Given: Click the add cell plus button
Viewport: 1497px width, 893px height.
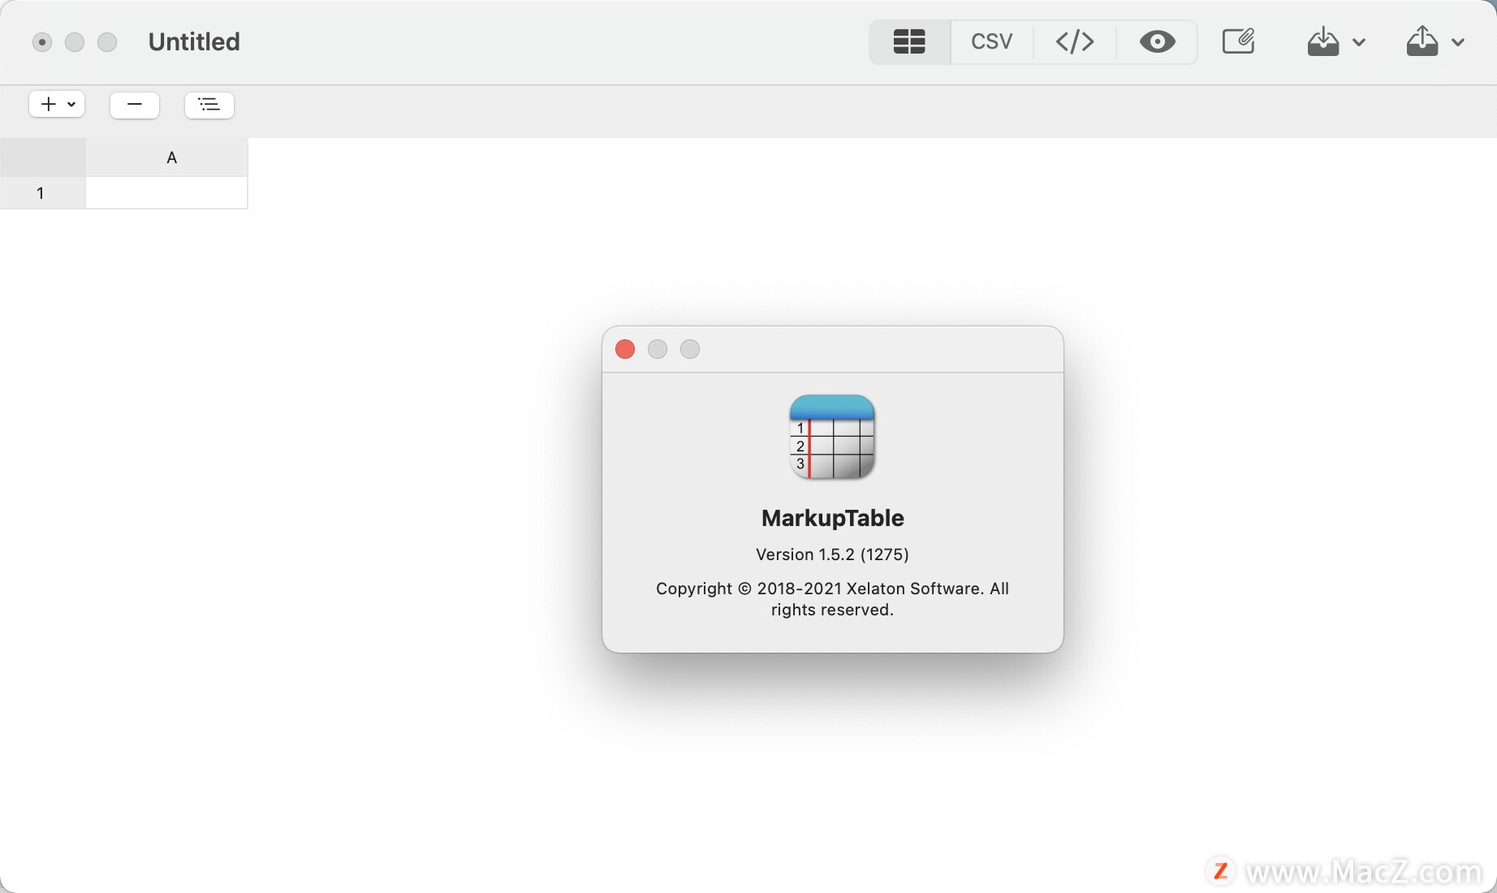Looking at the screenshot, I should [x=46, y=104].
